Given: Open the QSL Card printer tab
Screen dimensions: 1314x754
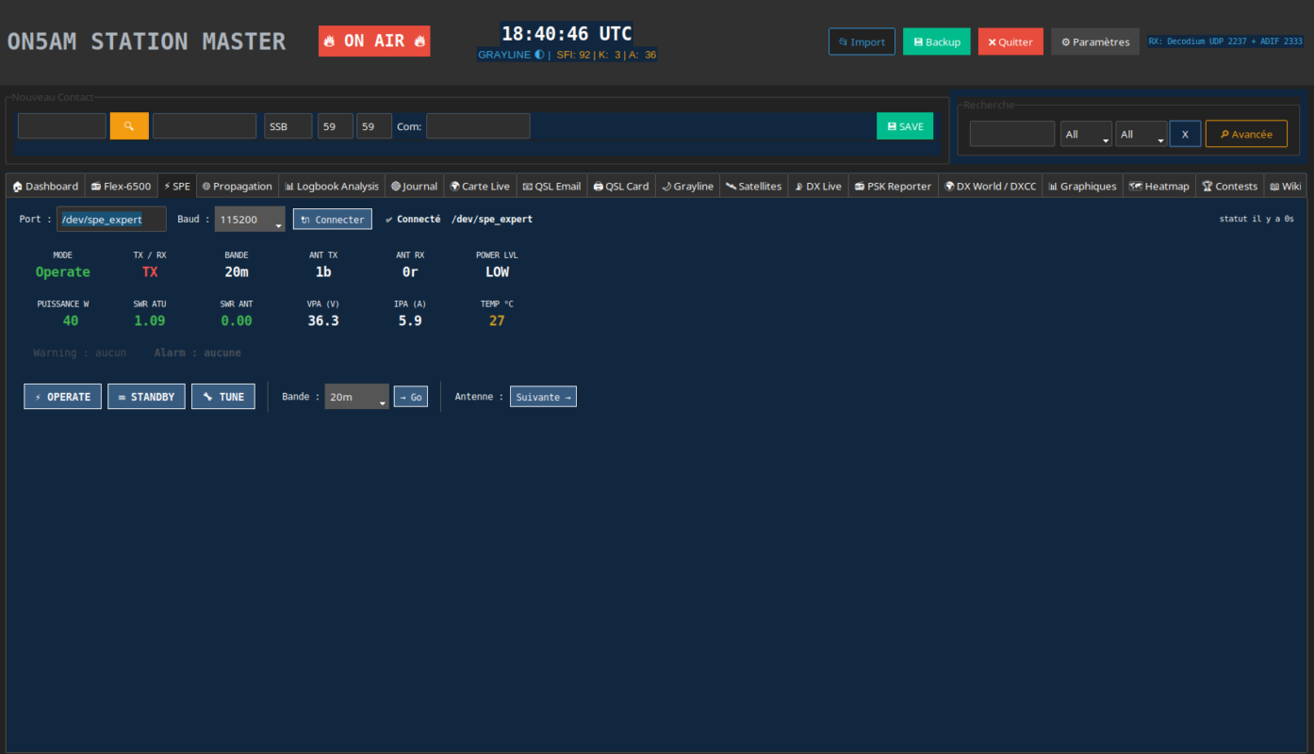Looking at the screenshot, I should tap(620, 187).
